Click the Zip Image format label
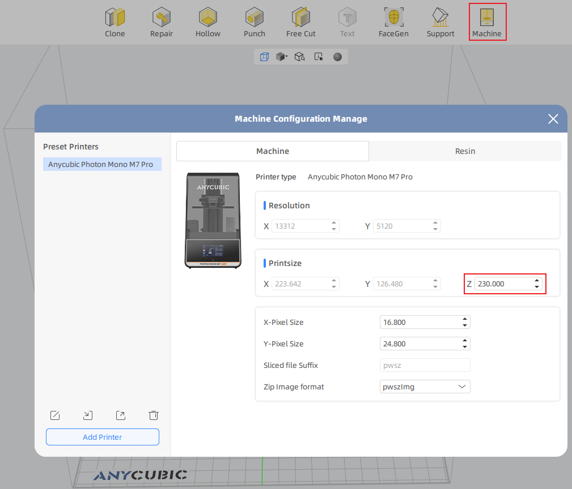 (x=294, y=387)
